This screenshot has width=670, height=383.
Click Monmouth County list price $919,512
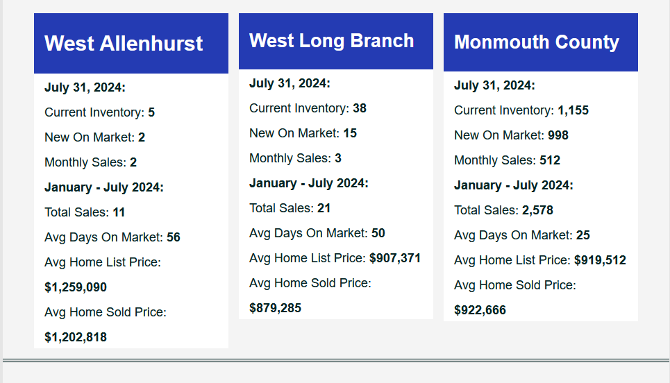coord(600,260)
